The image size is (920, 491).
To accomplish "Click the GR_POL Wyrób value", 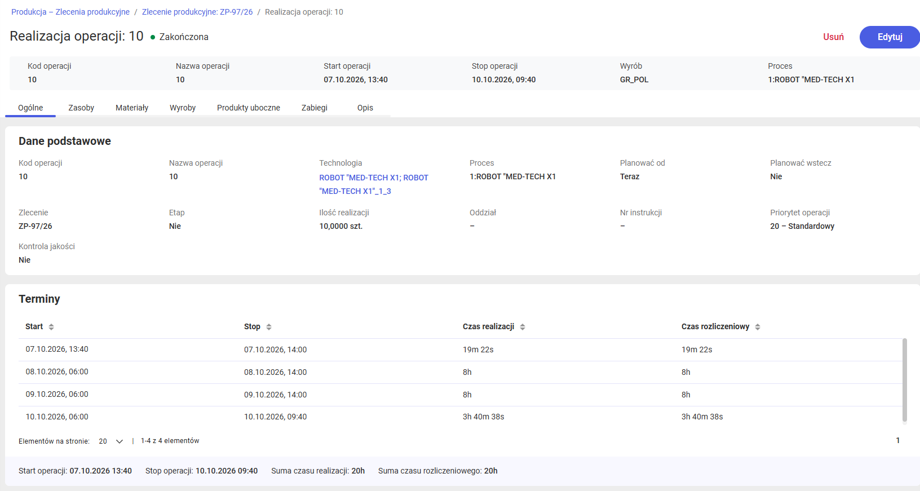I will pos(634,80).
